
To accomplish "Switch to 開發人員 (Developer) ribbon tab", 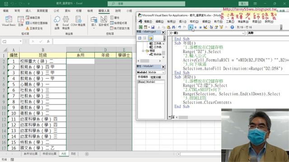I will [104, 11].
